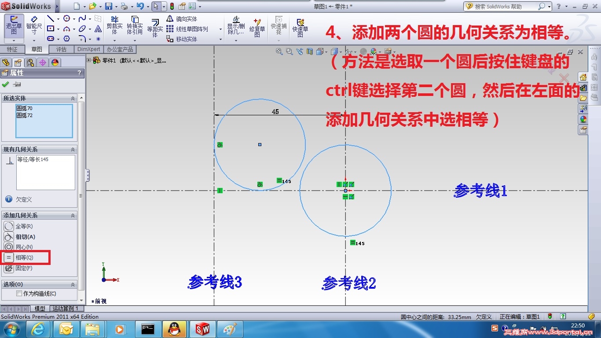Image resolution: width=601 pixels, height=338 pixels.
Task: Toggle the pushpin to keep panel visible
Action: pos(17,84)
